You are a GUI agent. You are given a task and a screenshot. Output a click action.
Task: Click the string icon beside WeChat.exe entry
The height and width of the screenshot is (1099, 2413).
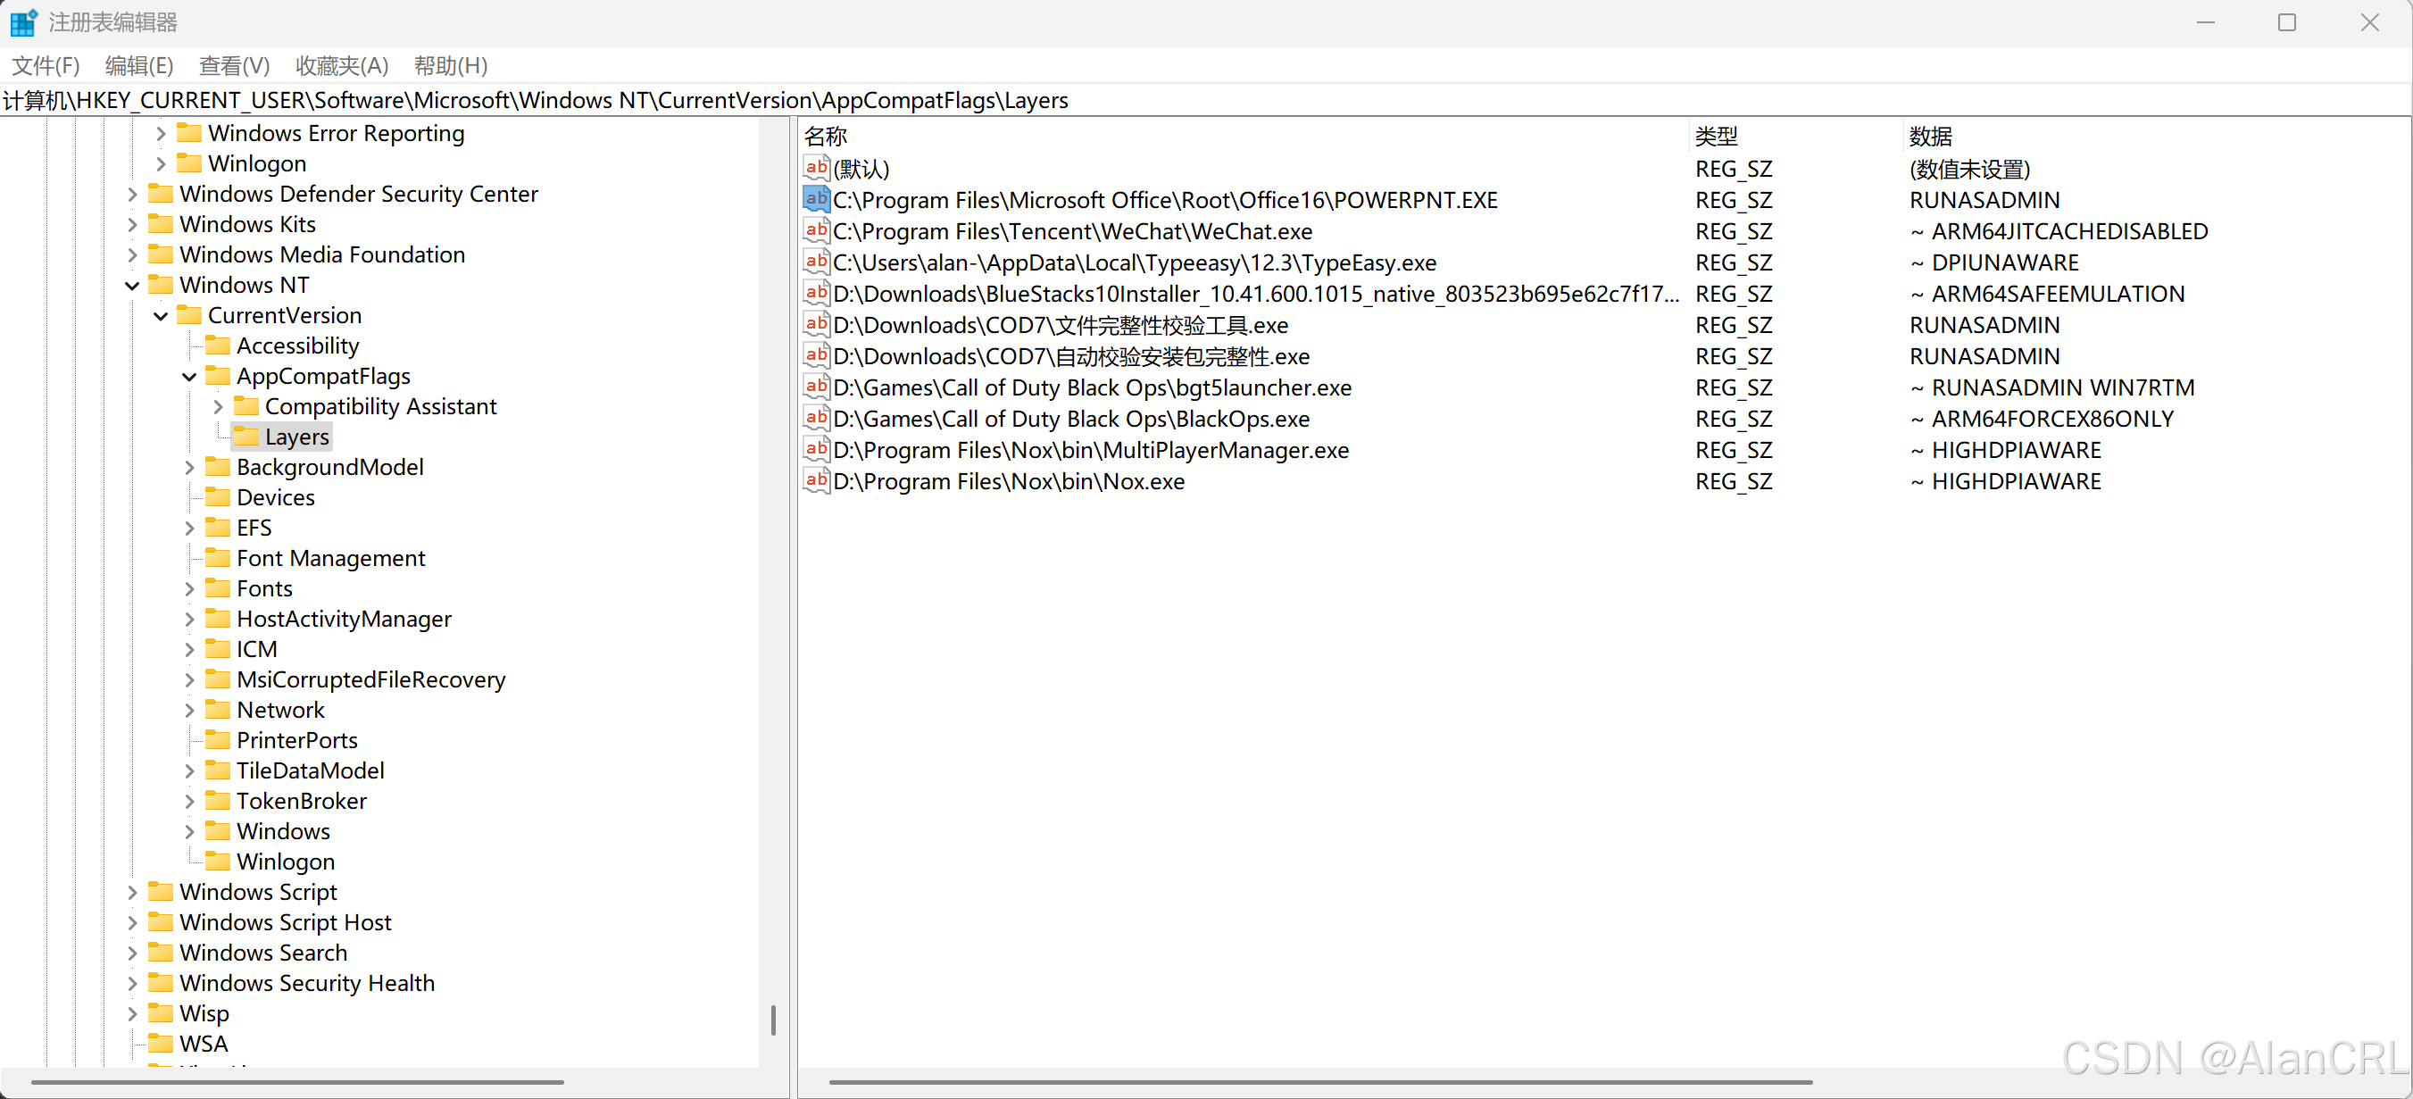tap(816, 230)
